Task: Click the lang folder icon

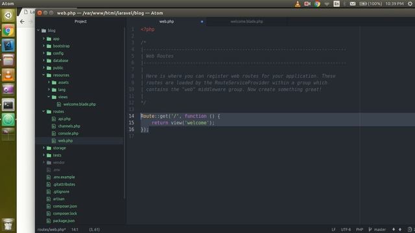Action: 54,90
